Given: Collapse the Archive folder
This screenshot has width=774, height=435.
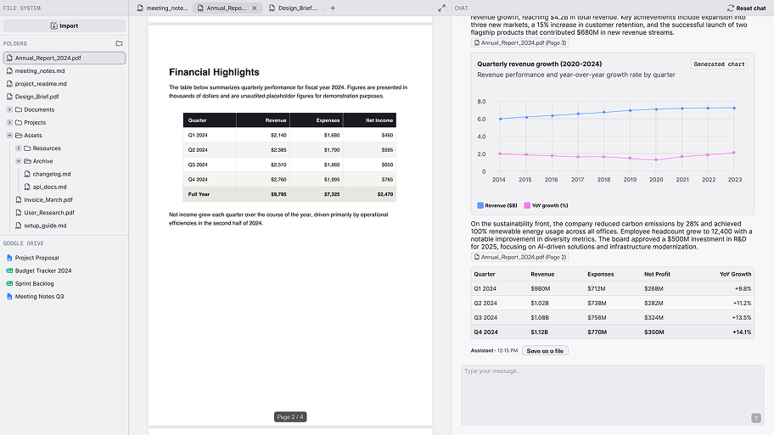Looking at the screenshot, I should 19,161.
